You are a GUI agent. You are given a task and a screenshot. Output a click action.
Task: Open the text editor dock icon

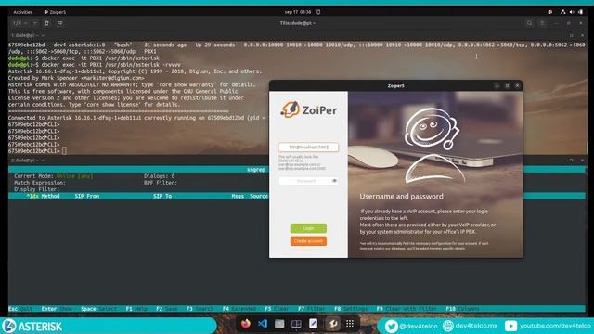coord(314,324)
